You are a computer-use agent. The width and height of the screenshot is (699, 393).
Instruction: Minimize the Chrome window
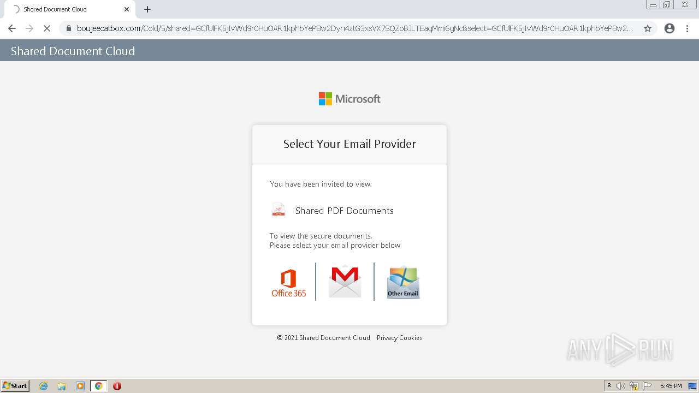(x=653, y=5)
